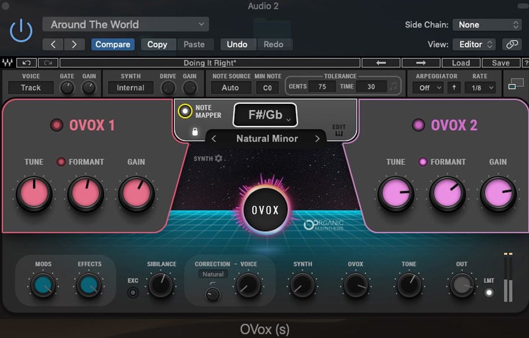Viewport: 529px width, 338px height.
Task: Select previous scale with left chevron
Action: tap(213, 138)
